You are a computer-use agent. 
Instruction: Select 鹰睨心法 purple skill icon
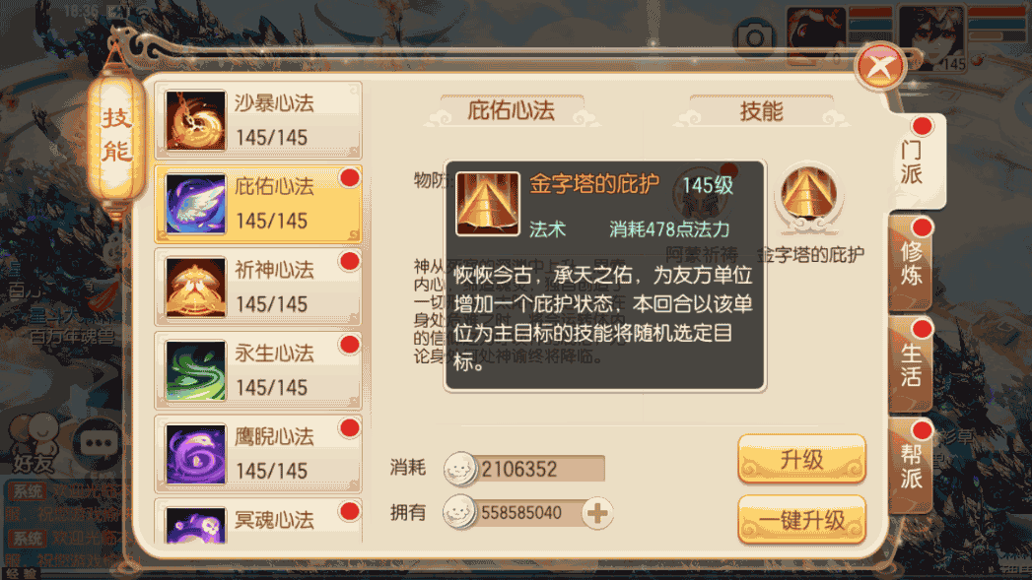(195, 454)
